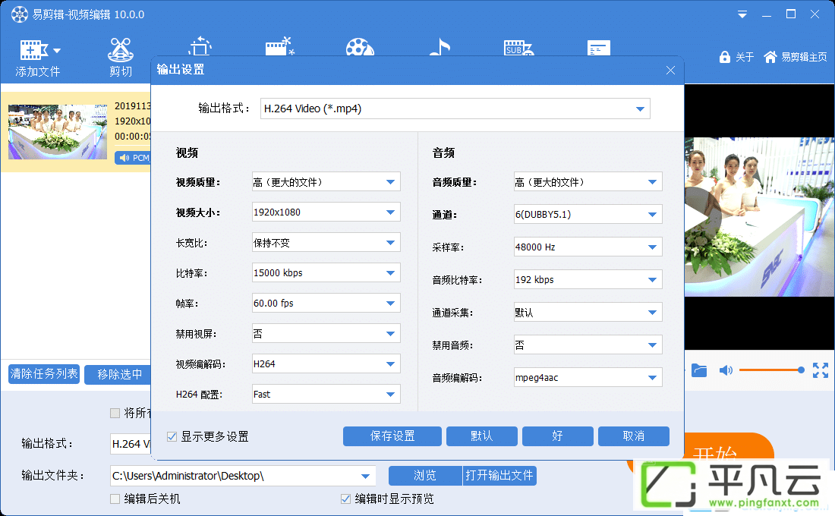835x516 pixels.
Task: Open the folder icon below preview
Action: click(x=699, y=370)
